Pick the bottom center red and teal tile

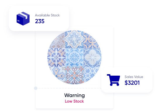(x=74, y=75)
